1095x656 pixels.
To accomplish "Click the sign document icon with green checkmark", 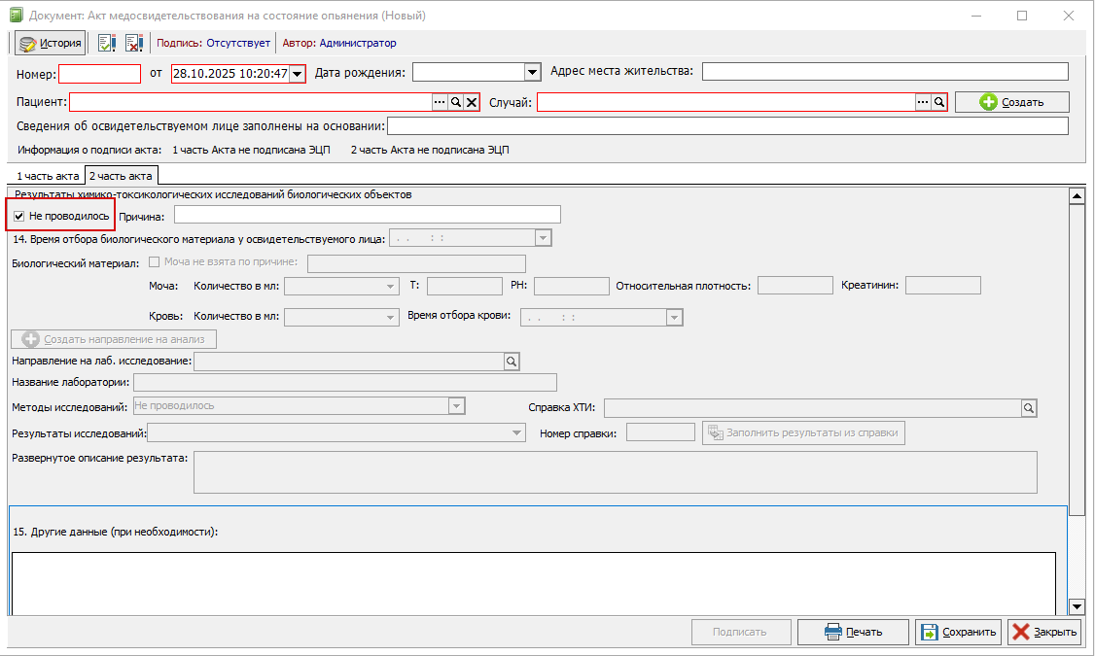I will 107,43.
